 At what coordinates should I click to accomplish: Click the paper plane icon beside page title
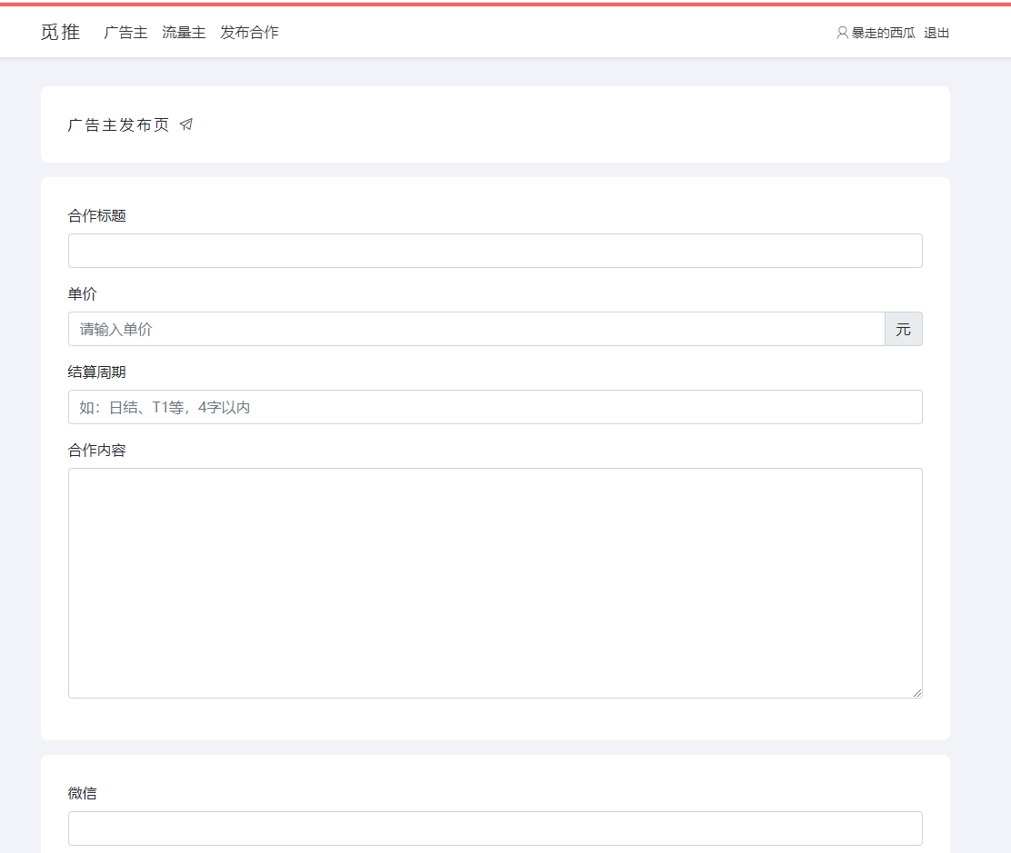click(186, 124)
